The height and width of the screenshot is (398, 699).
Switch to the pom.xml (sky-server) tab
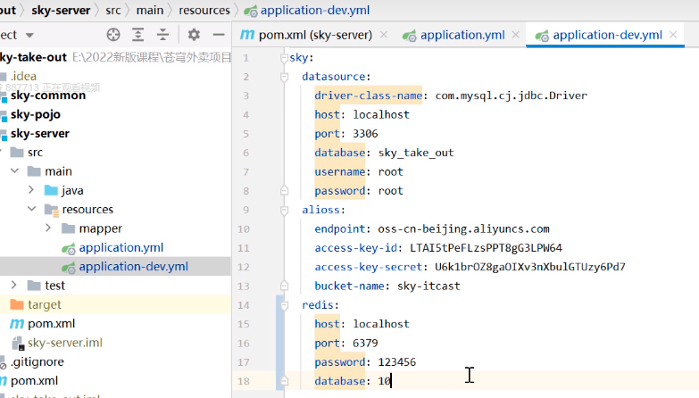314,36
